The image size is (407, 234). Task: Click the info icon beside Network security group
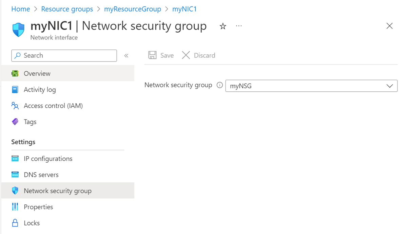[x=220, y=85]
